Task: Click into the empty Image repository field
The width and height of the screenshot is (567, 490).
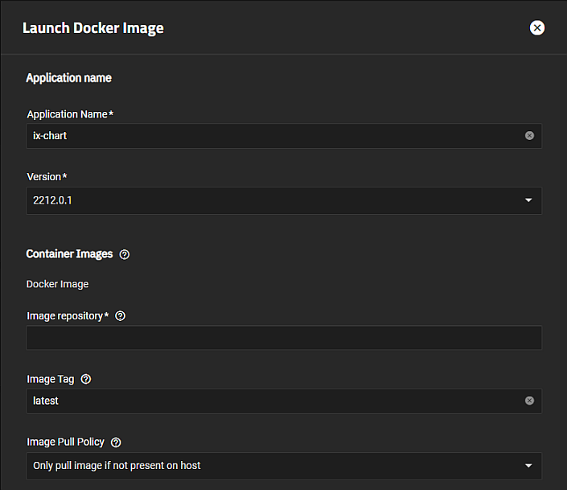Action: pyautogui.click(x=283, y=338)
